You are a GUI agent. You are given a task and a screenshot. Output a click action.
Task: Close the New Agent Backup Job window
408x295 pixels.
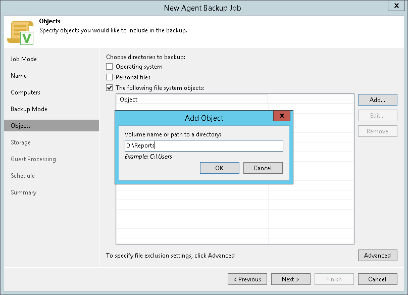(x=395, y=6)
